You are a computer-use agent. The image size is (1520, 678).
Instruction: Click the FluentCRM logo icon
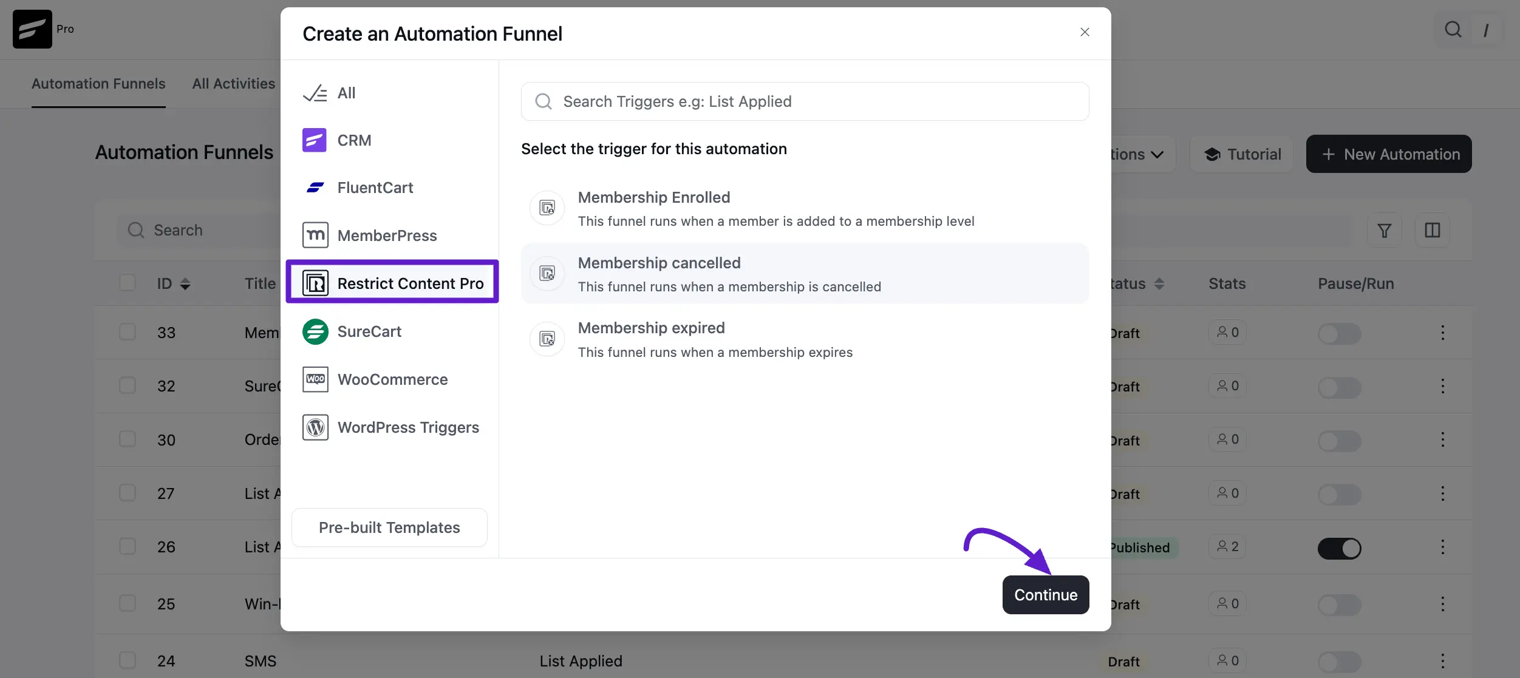[x=32, y=29]
